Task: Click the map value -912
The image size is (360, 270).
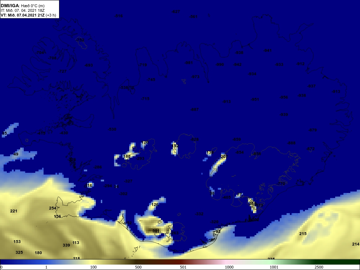Action: 300,64
